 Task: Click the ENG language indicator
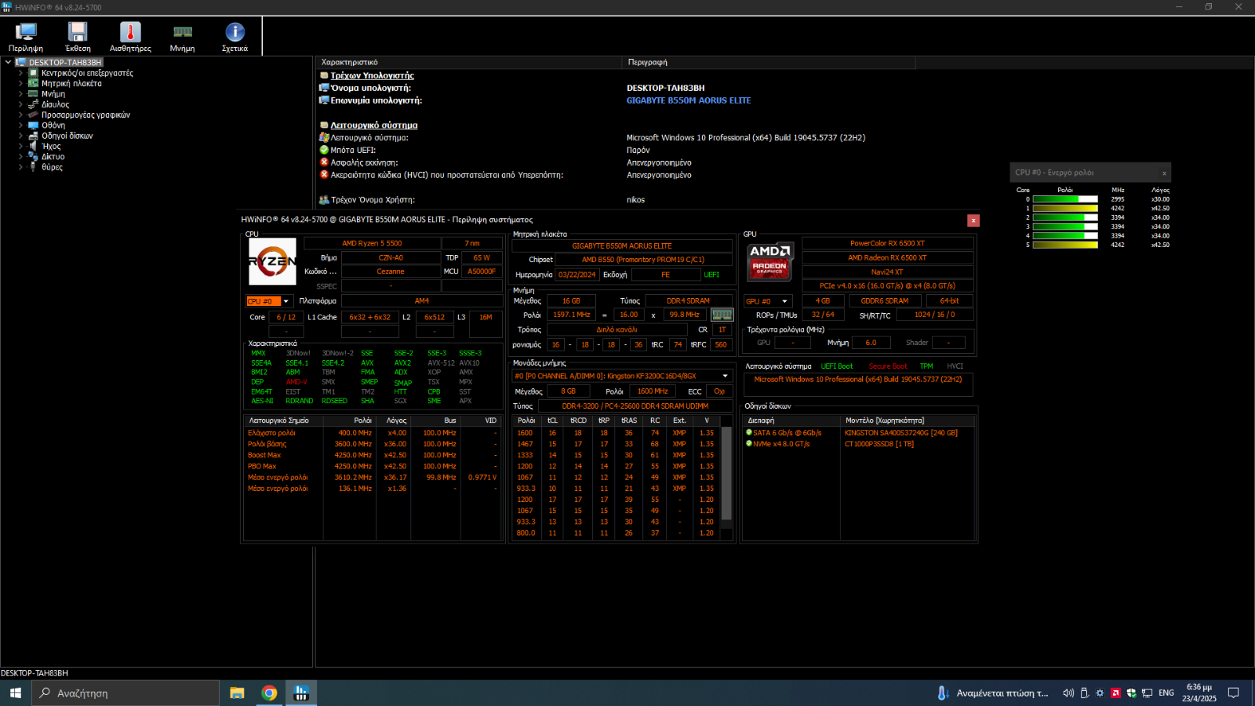tap(1166, 693)
